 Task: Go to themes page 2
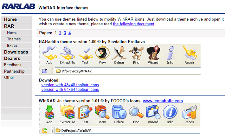(60, 33)
